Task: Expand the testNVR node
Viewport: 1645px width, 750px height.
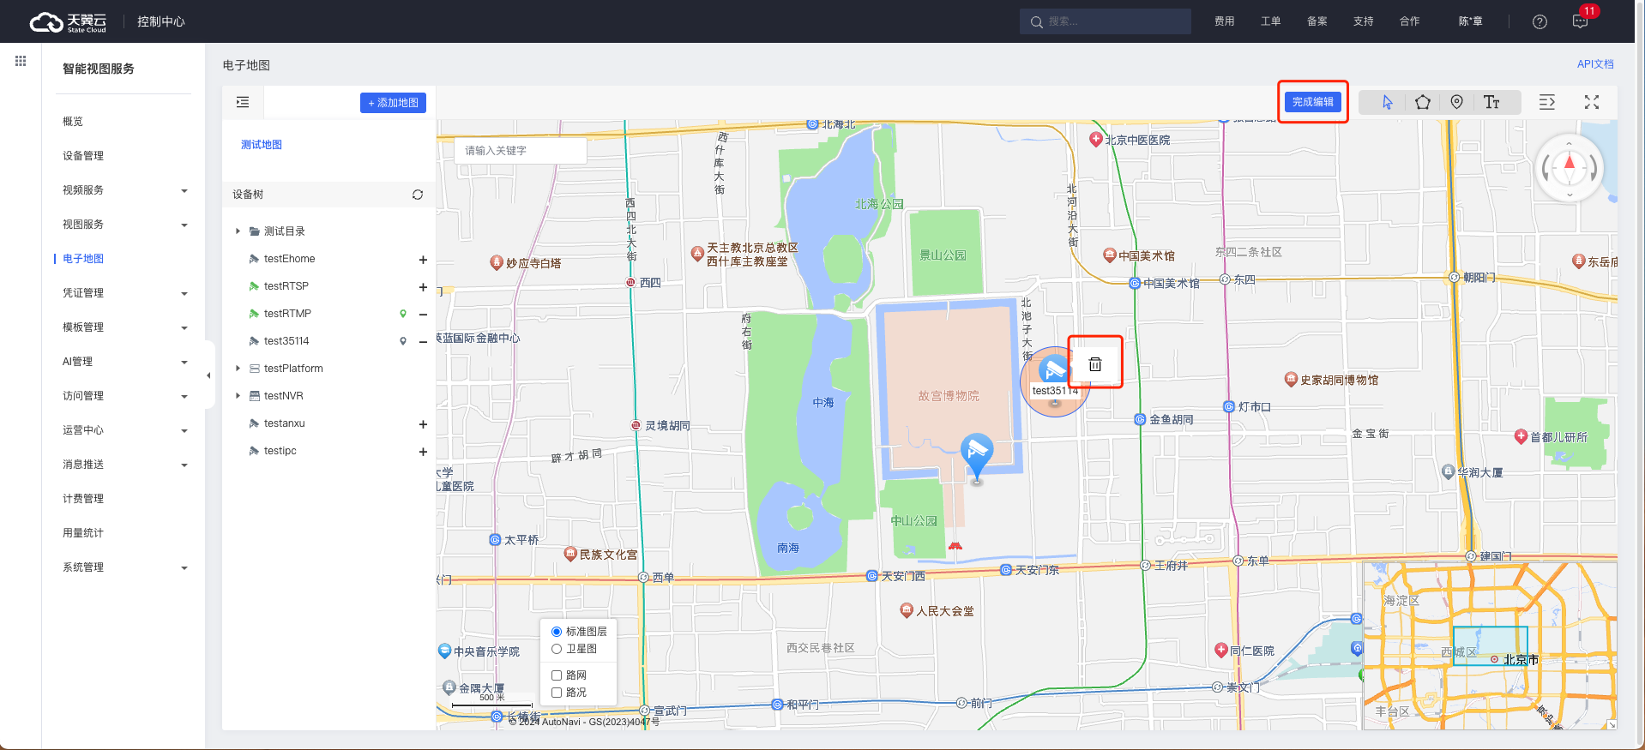Action: tap(238, 396)
